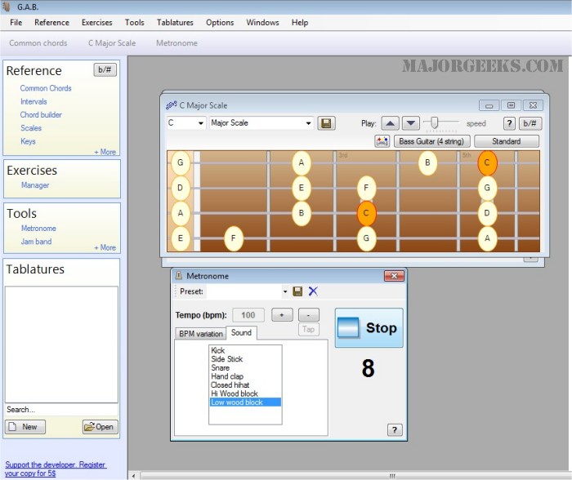Save the metronome preset
This screenshot has height=480, width=572.
(x=297, y=291)
